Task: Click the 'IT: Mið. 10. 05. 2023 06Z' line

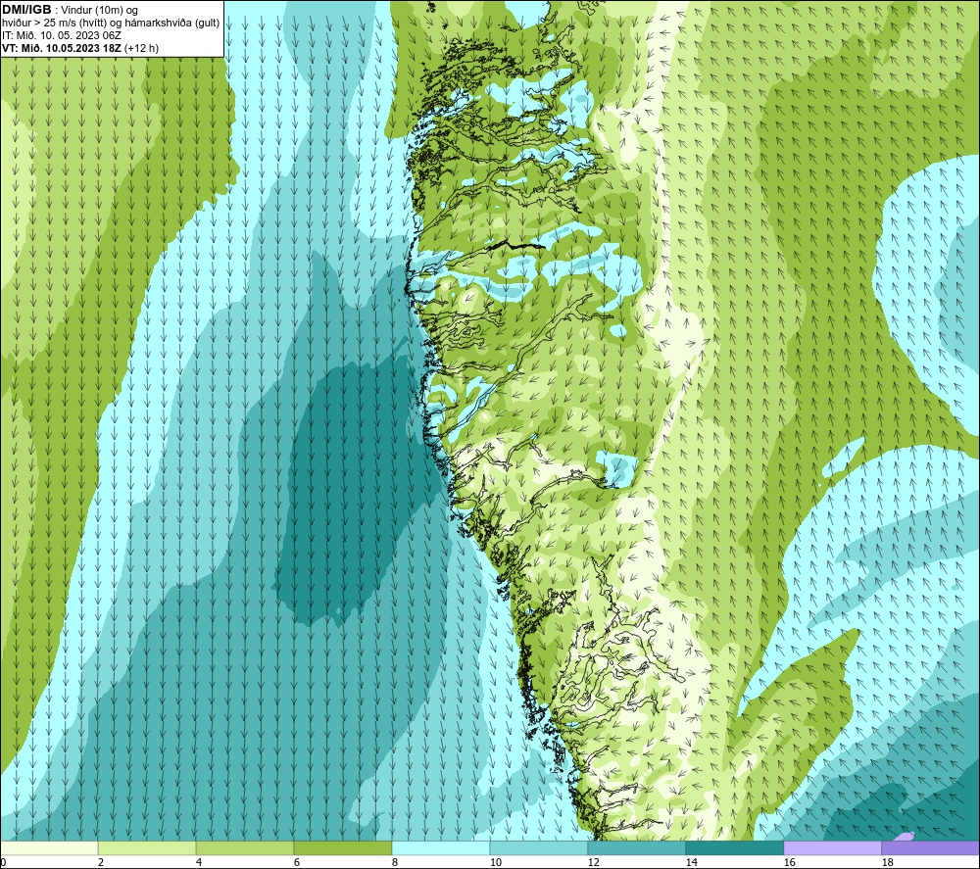Action: 61,35
